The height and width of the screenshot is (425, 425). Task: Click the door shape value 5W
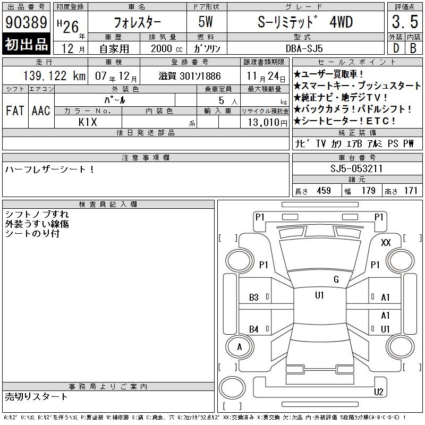(206, 22)
